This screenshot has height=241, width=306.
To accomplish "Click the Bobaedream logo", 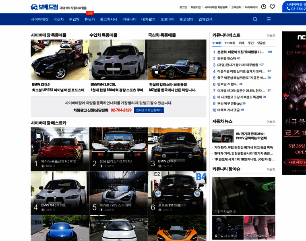I will (x=45, y=7).
